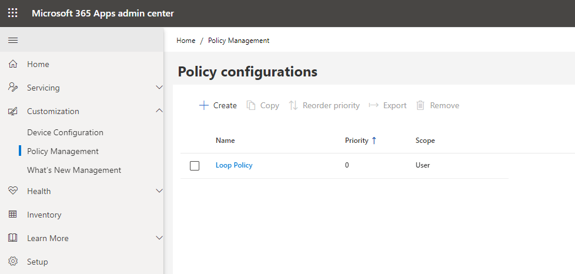Click the priority value 0 cell
The height and width of the screenshot is (274, 575).
tap(347, 165)
